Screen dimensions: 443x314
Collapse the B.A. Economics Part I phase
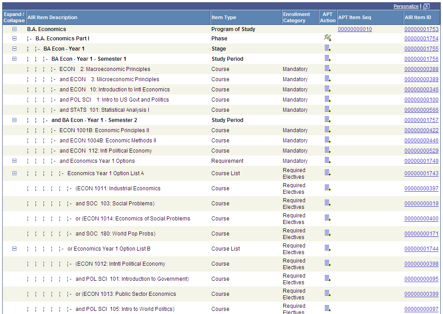[x=14, y=38]
